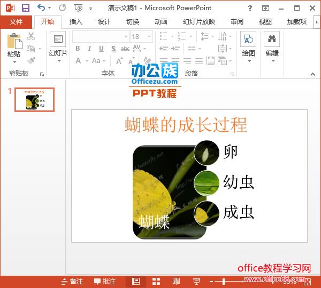Click the Redo icon
321x288 pixels.
[x=62, y=8]
